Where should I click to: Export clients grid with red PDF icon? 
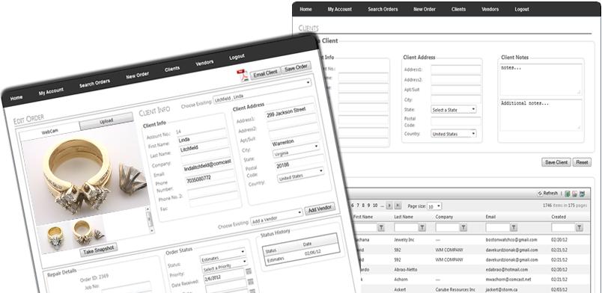[x=575, y=194]
